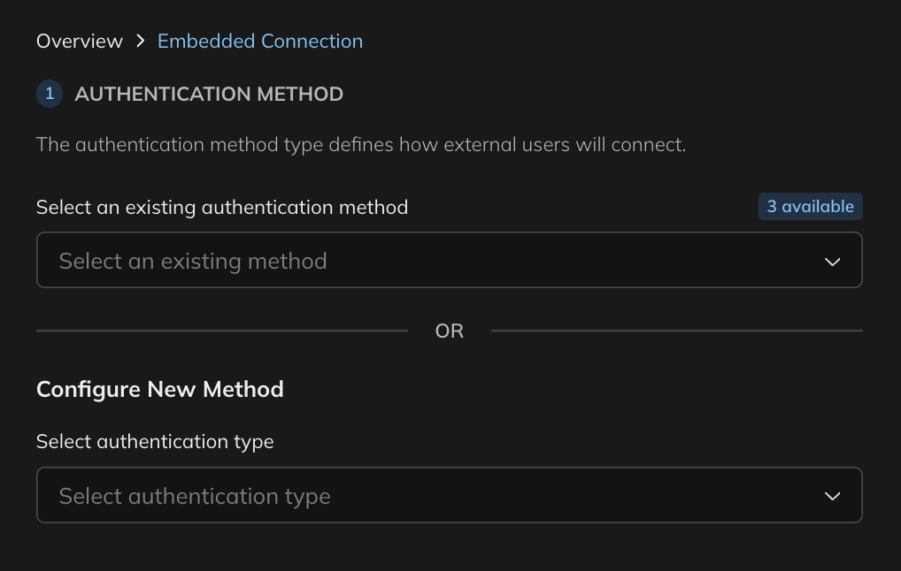The height and width of the screenshot is (571, 901).
Task: Click the '3 available' badge
Action: click(810, 207)
